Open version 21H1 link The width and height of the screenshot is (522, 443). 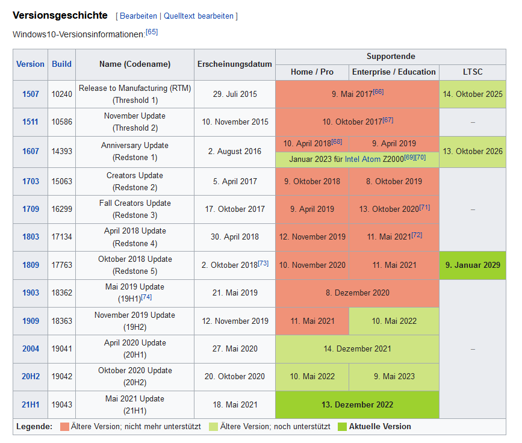[x=30, y=404]
